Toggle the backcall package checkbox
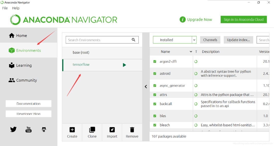Image resolution: width=274 pixels, height=146 pixels. 155,104
